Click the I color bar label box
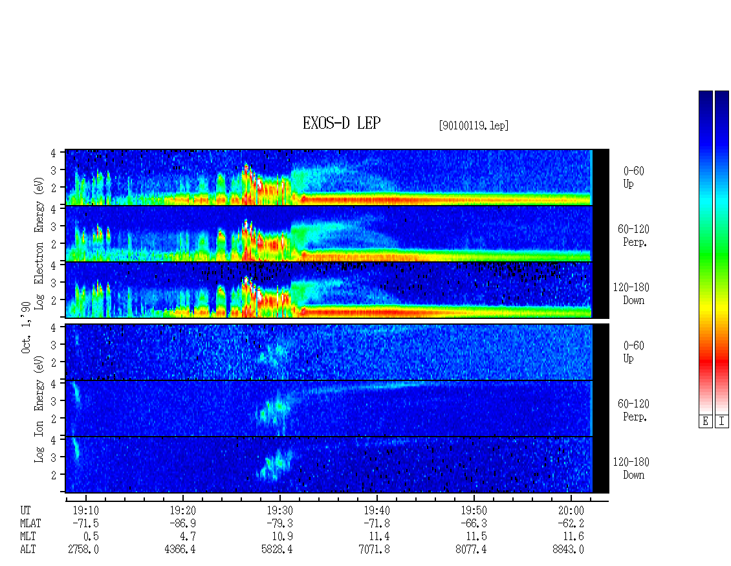 722,422
